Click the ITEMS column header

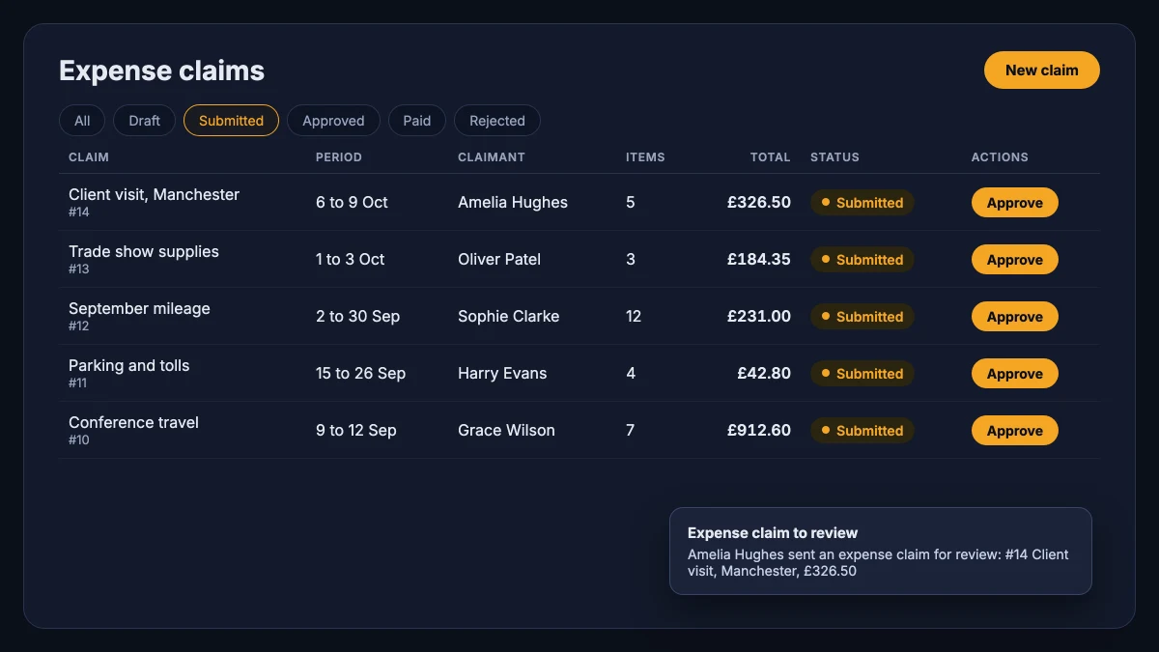click(x=645, y=156)
